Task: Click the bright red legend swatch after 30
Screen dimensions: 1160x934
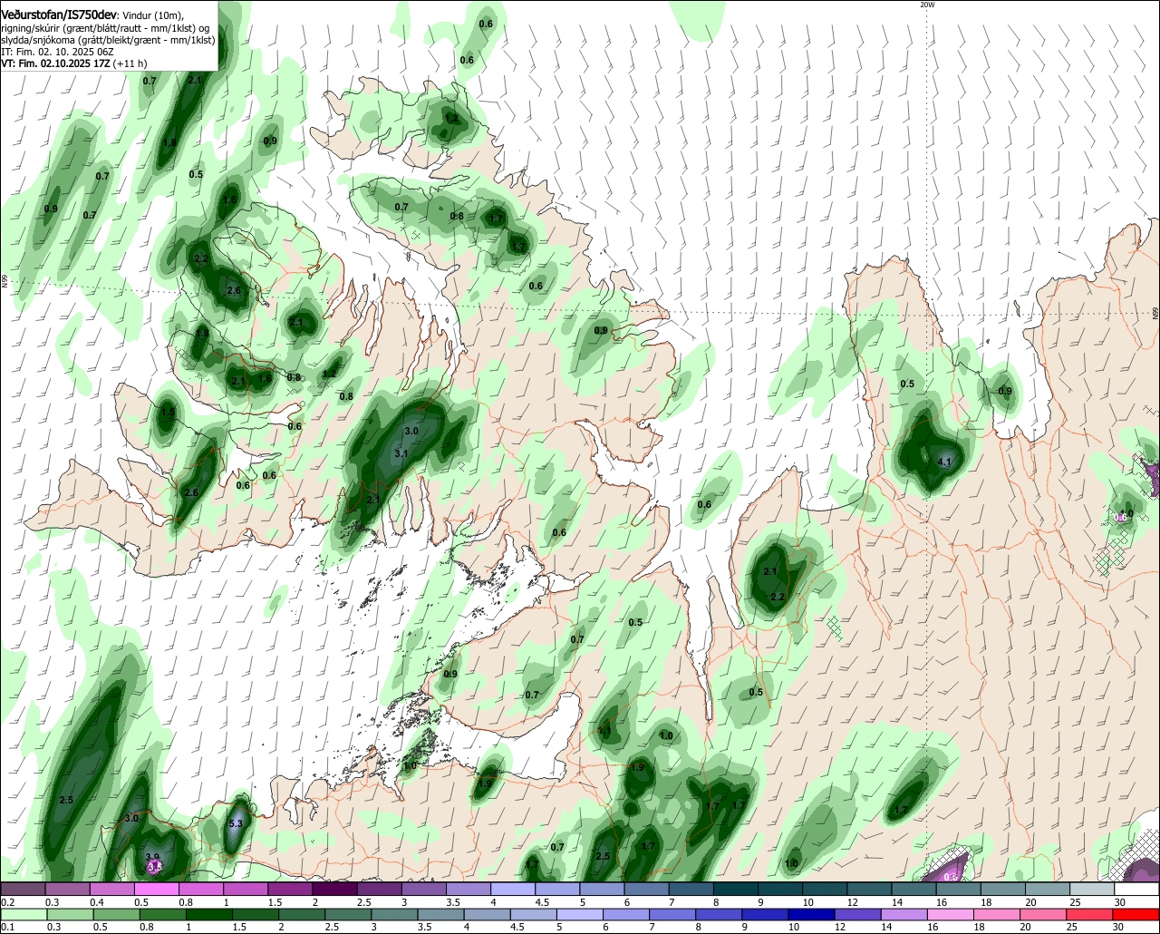Action: [1136, 915]
